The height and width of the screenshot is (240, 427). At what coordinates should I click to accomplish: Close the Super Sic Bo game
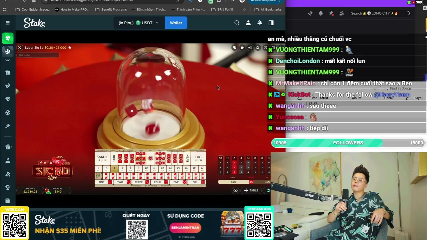click(20, 48)
